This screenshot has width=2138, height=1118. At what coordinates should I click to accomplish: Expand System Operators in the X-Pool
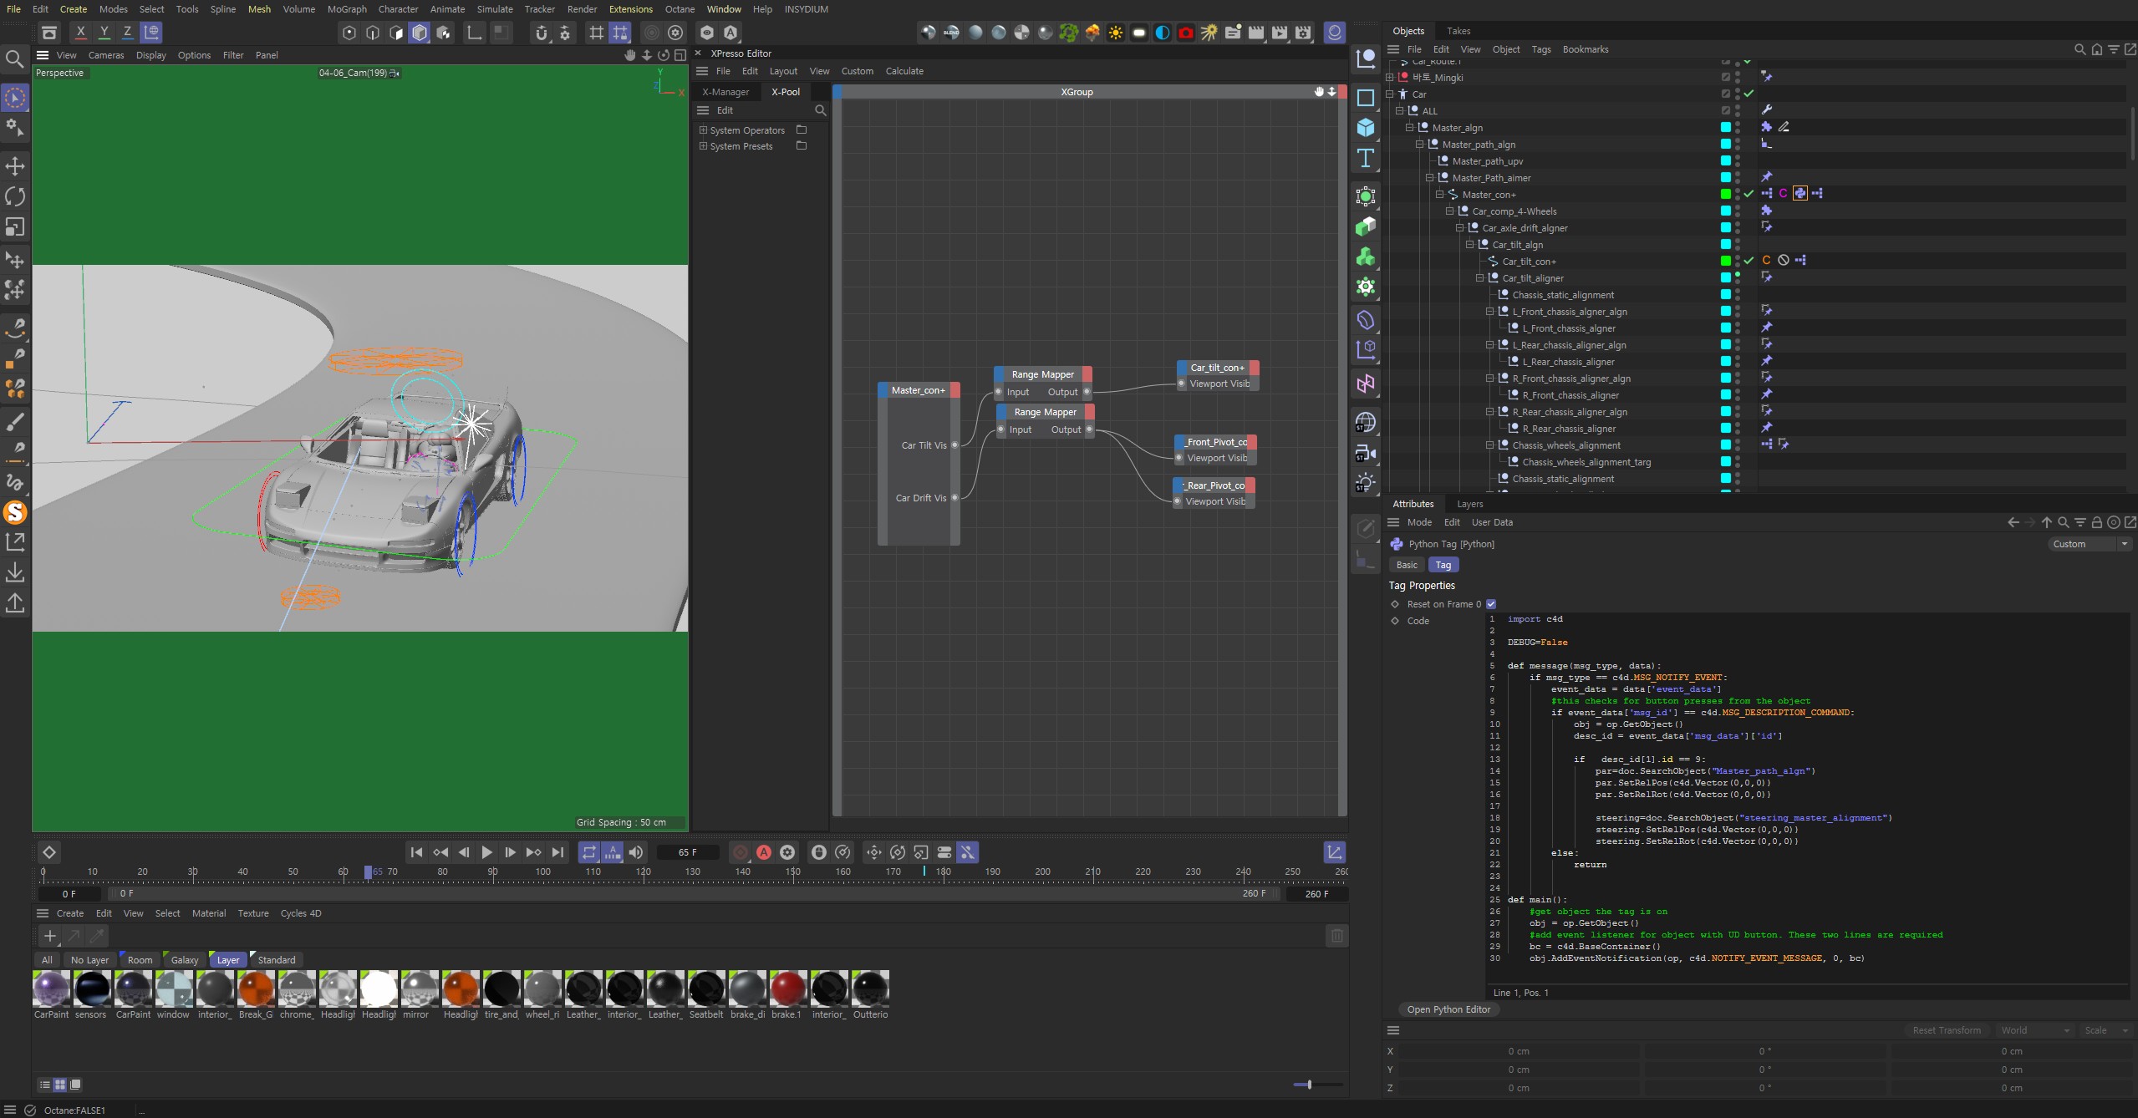[701, 130]
